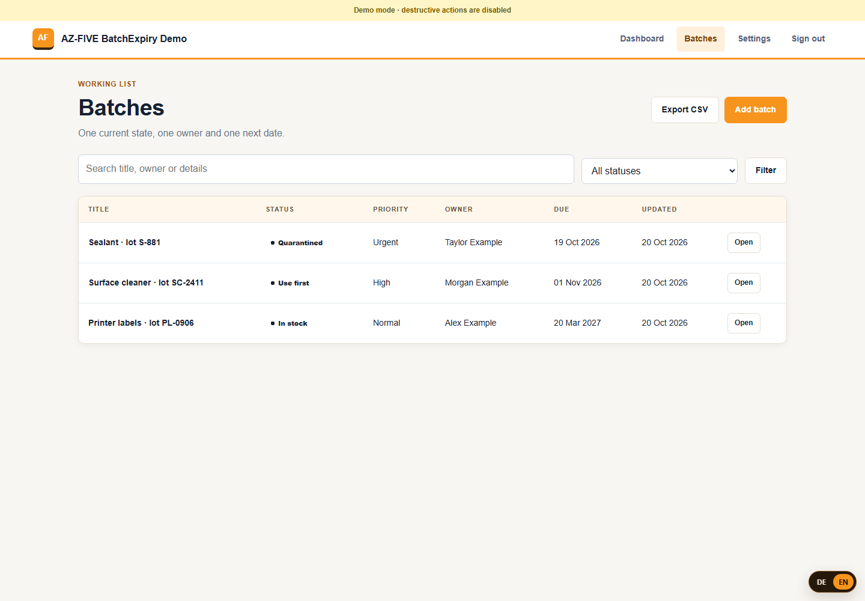Click due date 20 Mar 2027
Screen dimensions: 865x601
[577, 323]
